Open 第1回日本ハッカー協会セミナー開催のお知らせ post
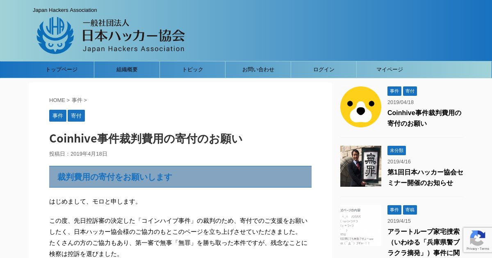492x258 pixels. (x=425, y=177)
